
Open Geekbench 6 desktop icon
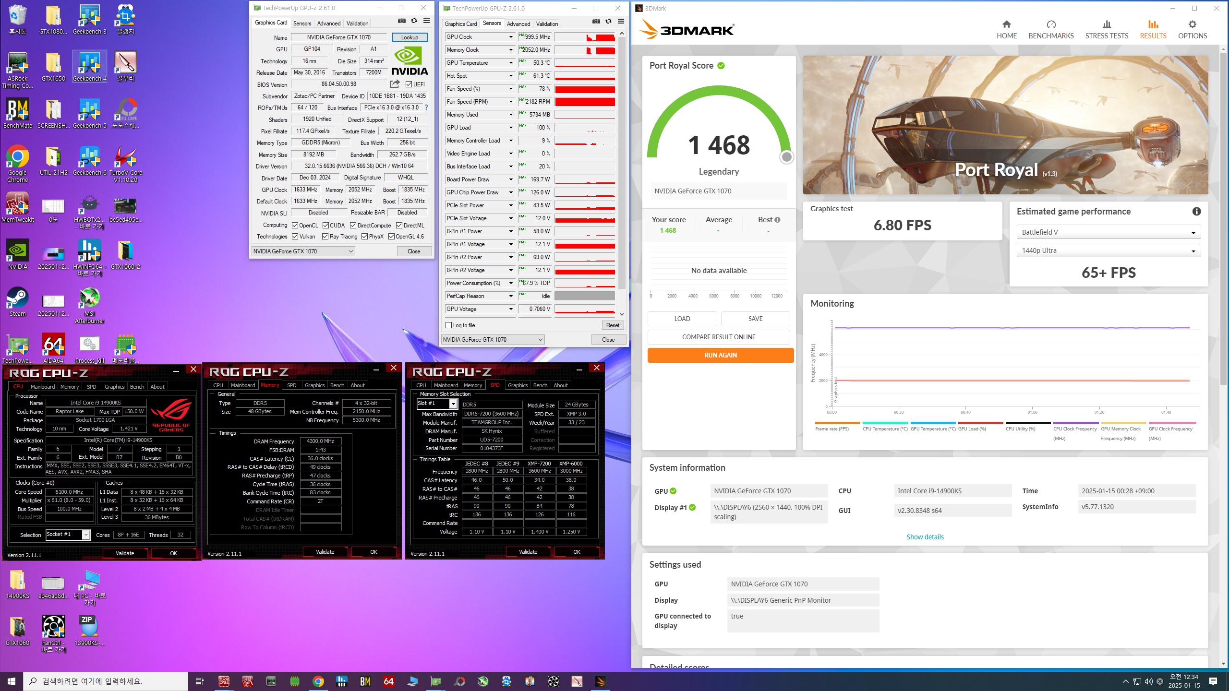coord(90,160)
